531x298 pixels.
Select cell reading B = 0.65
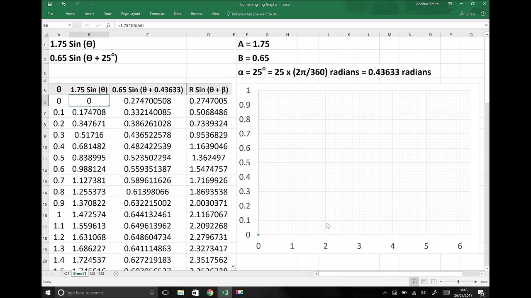click(x=254, y=58)
